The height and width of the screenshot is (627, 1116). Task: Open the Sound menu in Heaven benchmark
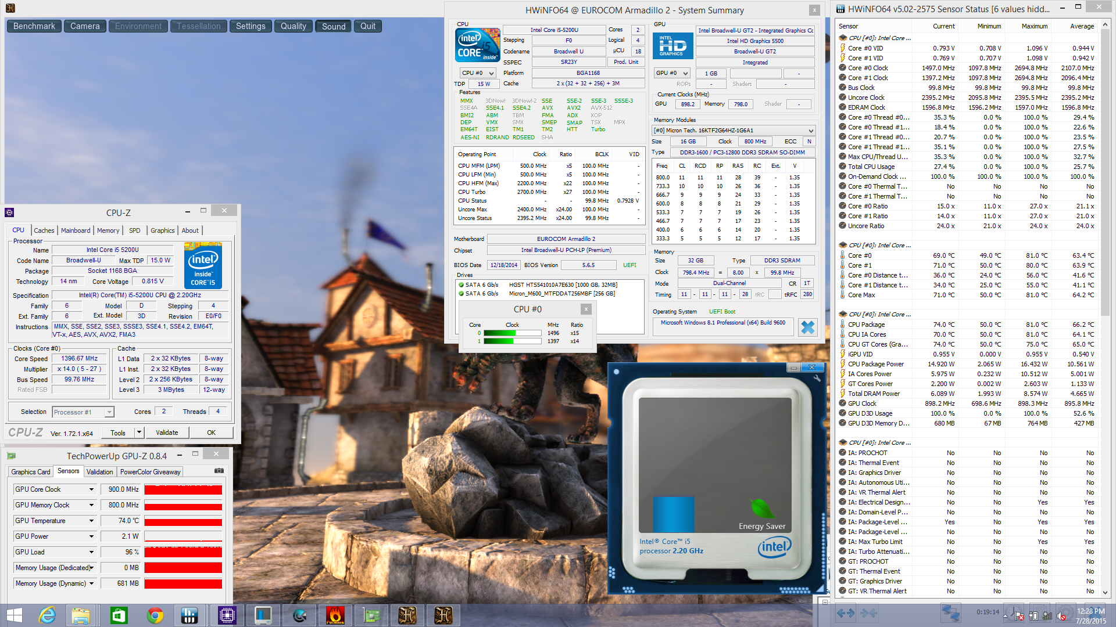(334, 26)
